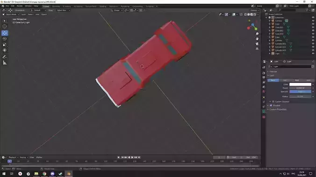Image resolution: width=316 pixels, height=177 pixels.
Task: Click the navigation axis gizmo
Action: (x=252, y=25)
